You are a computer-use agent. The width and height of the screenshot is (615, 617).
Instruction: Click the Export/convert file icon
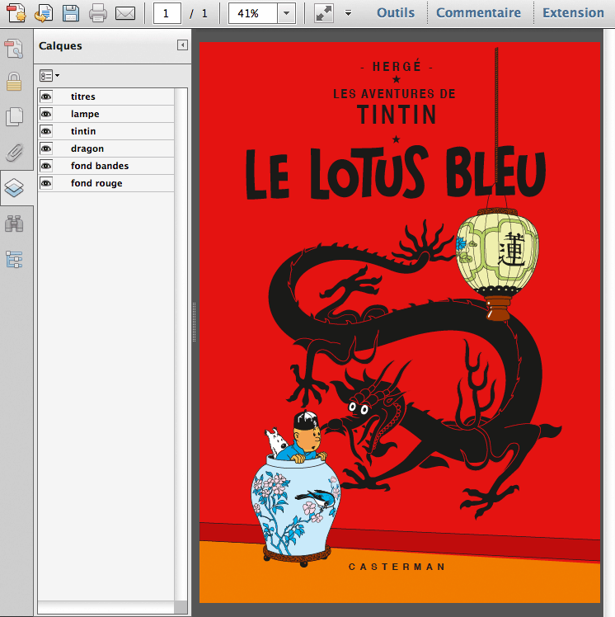pyautogui.click(x=44, y=13)
